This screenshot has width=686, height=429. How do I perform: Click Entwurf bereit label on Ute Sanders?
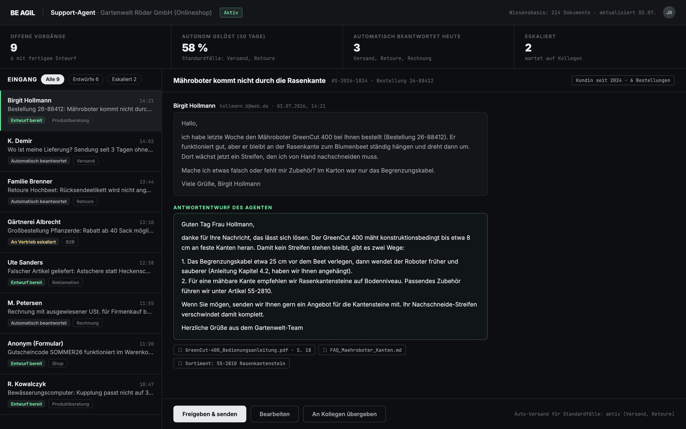pyautogui.click(x=26, y=282)
